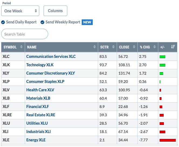Screen dimensions: 179x147
Task: Sort by the NAME column sort arrows
Action: click(x=94, y=47)
